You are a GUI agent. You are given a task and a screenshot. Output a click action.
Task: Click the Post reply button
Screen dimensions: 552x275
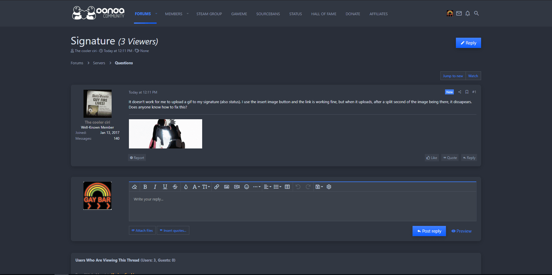(x=429, y=231)
